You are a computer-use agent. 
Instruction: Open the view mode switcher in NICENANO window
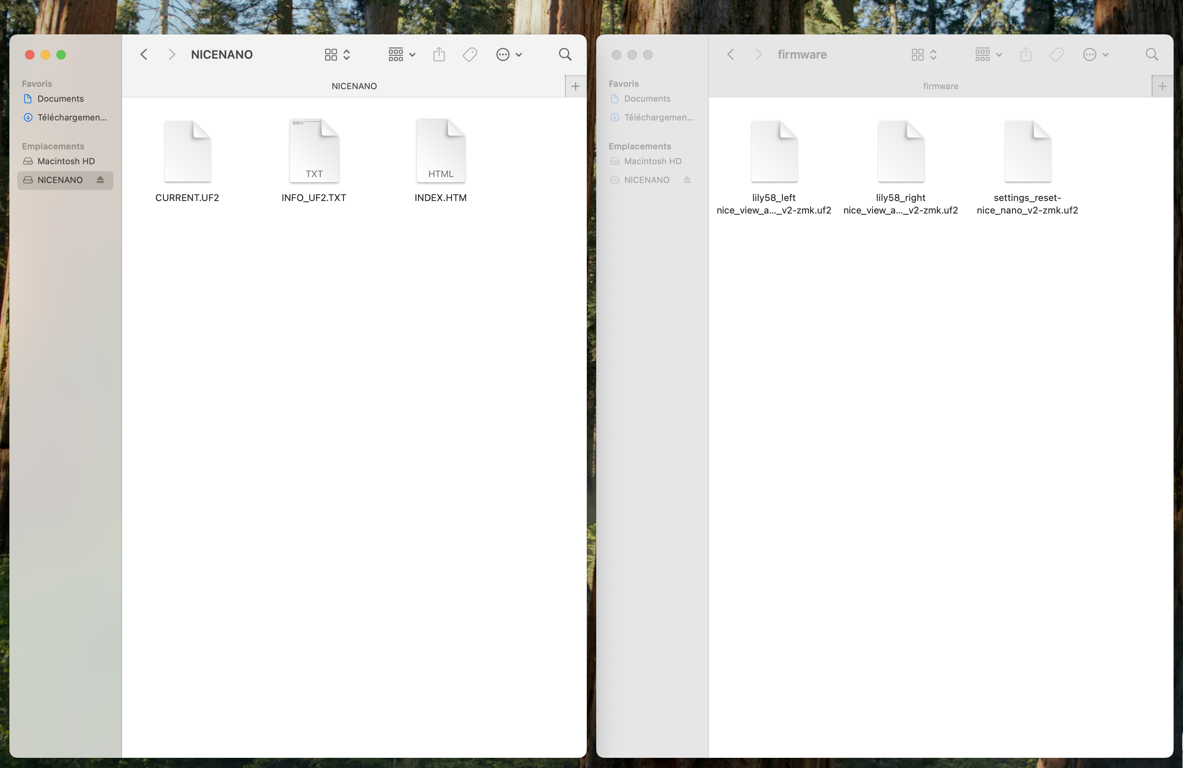click(x=338, y=54)
